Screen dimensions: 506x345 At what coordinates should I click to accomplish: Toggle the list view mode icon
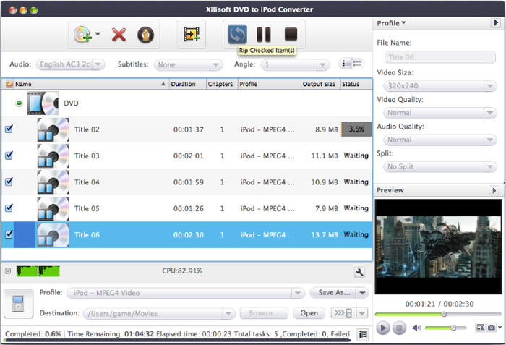(x=352, y=64)
